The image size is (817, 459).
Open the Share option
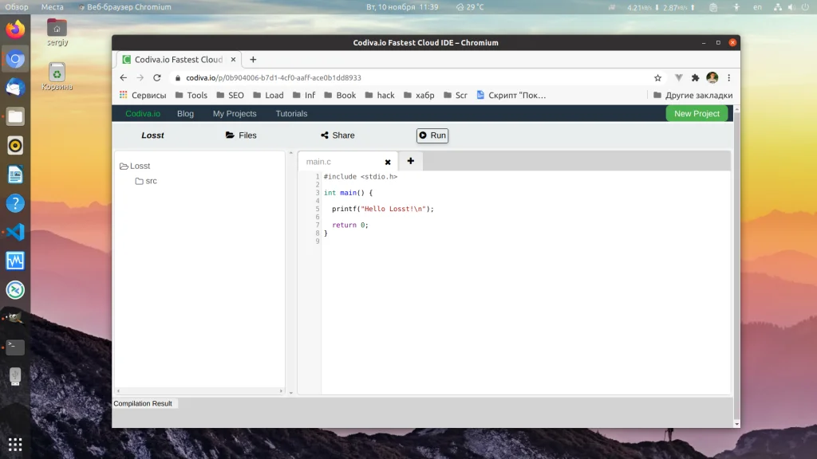(x=337, y=135)
